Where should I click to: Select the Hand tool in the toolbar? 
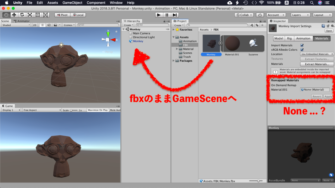pyautogui.click(x=6, y=15)
